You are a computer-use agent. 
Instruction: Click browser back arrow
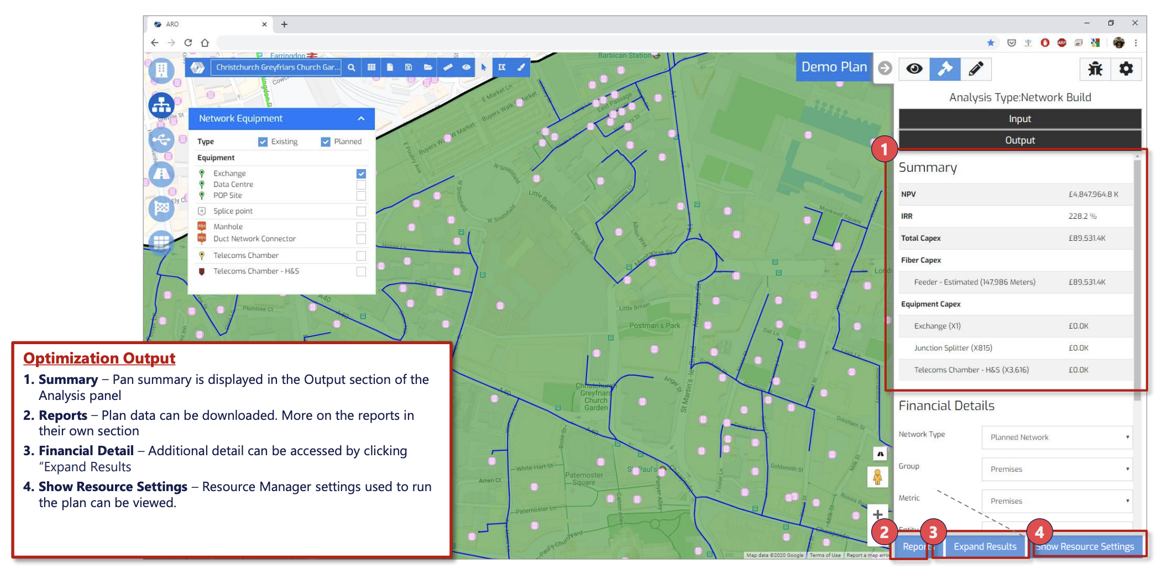[155, 43]
